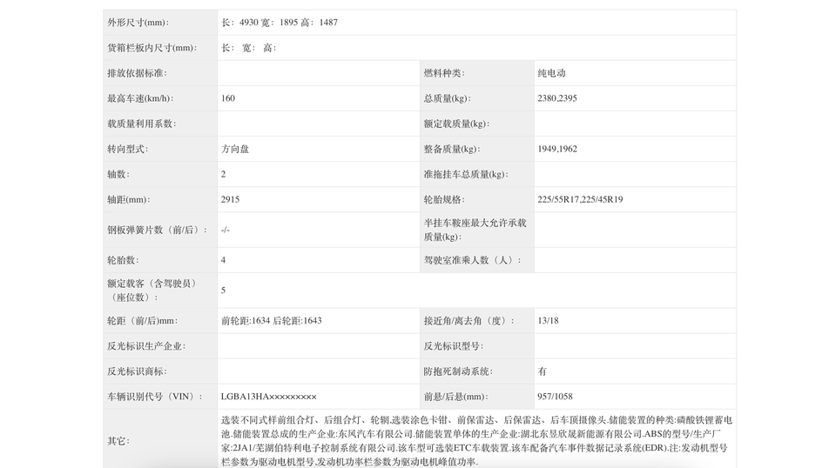Select the approach/departure angle value 13/18
The width and height of the screenshot is (836, 468).
coord(548,320)
